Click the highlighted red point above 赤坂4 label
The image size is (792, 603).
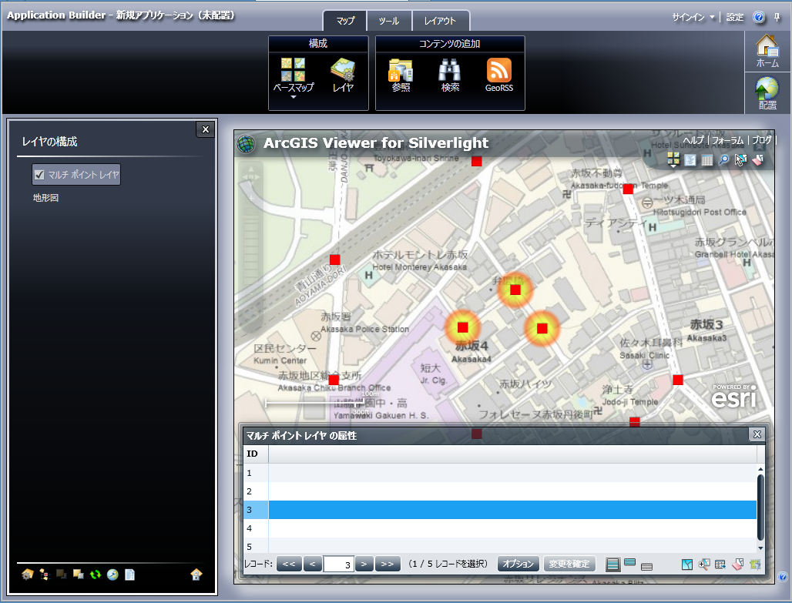[463, 328]
